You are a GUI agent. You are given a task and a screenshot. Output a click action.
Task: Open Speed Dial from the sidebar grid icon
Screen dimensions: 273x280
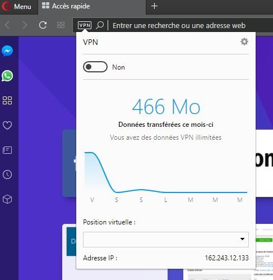click(7, 100)
